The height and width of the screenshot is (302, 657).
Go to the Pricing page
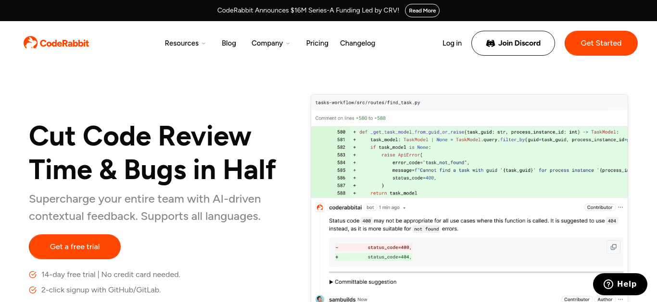(x=317, y=43)
